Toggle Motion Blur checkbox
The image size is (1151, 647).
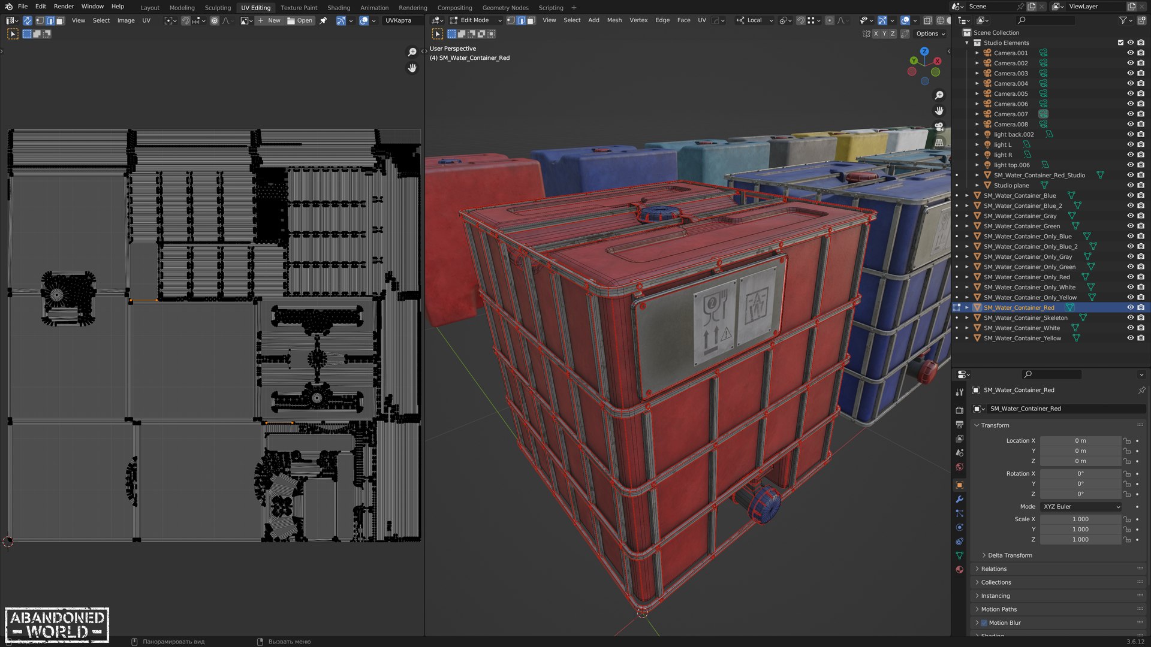click(984, 623)
